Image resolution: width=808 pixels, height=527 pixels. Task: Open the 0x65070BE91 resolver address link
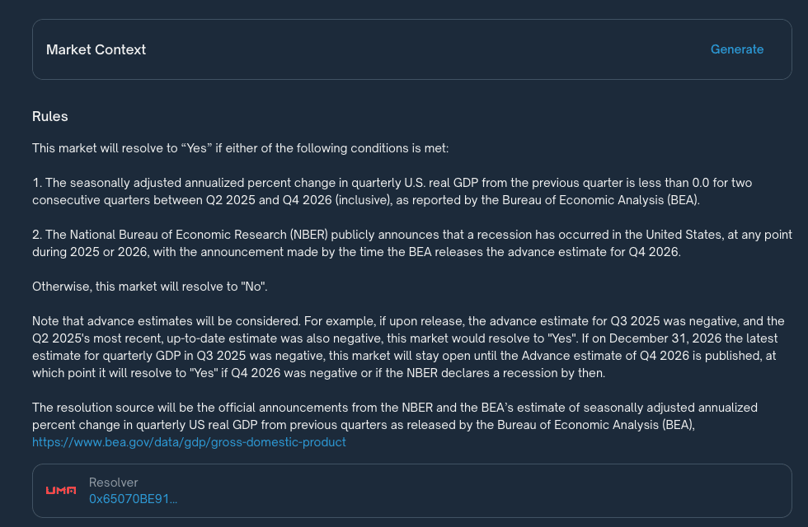tap(133, 499)
